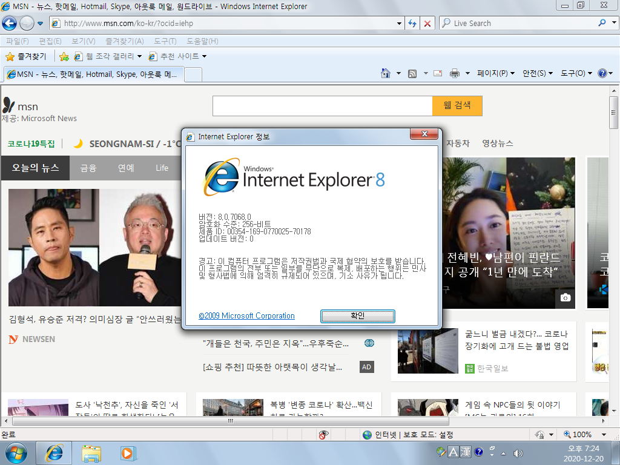
Task: Expand the Print options dropdown arrow
Action: tap(467, 73)
